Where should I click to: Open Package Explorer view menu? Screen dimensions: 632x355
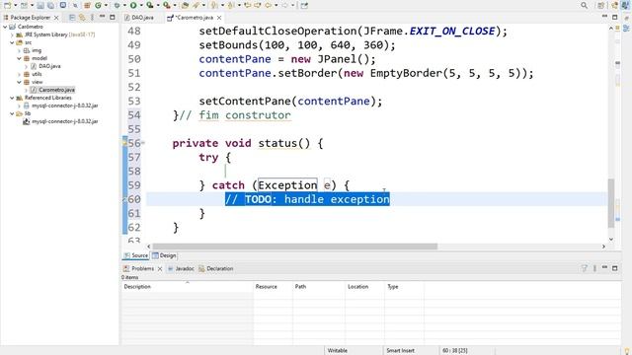coord(92,18)
